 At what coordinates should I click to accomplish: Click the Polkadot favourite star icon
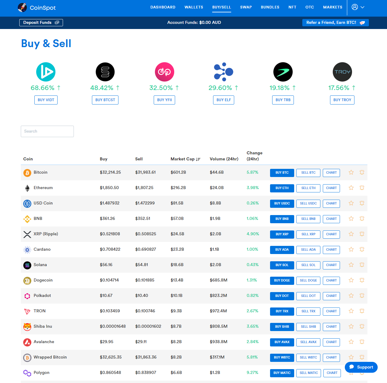tap(351, 295)
